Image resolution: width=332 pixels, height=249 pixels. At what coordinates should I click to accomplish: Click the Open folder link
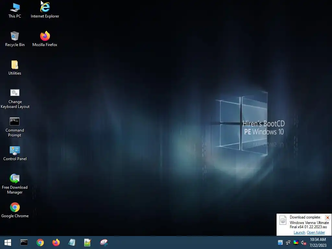(x=316, y=232)
